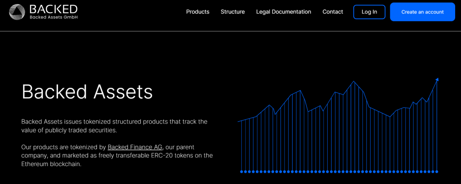461x184 pixels.
Task: Click the Backed Assets heading
Action: pyautogui.click(x=87, y=92)
